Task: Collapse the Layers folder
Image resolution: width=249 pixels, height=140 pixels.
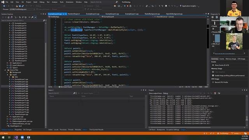Action: tap(7, 75)
